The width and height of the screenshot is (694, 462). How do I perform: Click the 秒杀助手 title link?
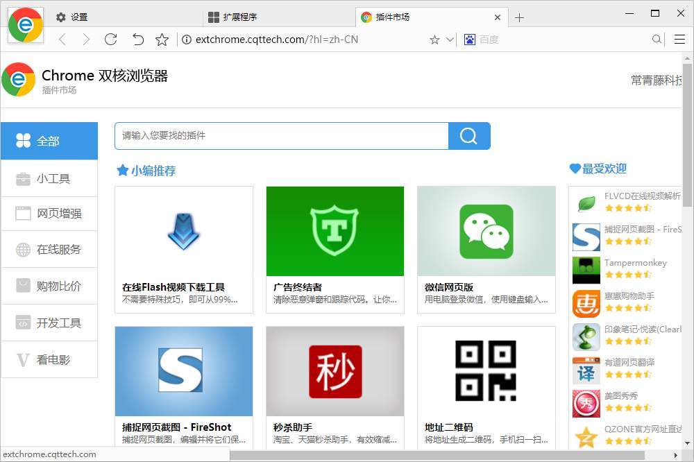coord(293,427)
